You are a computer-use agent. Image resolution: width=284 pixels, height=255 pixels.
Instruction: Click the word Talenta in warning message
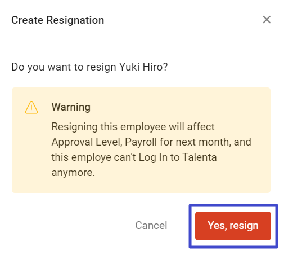click(x=200, y=157)
